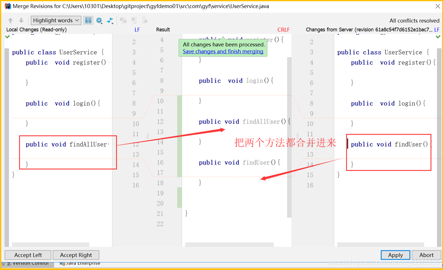This screenshot has width=443, height=270.
Task: Click findUser method line in Result pane
Action: pos(240,163)
